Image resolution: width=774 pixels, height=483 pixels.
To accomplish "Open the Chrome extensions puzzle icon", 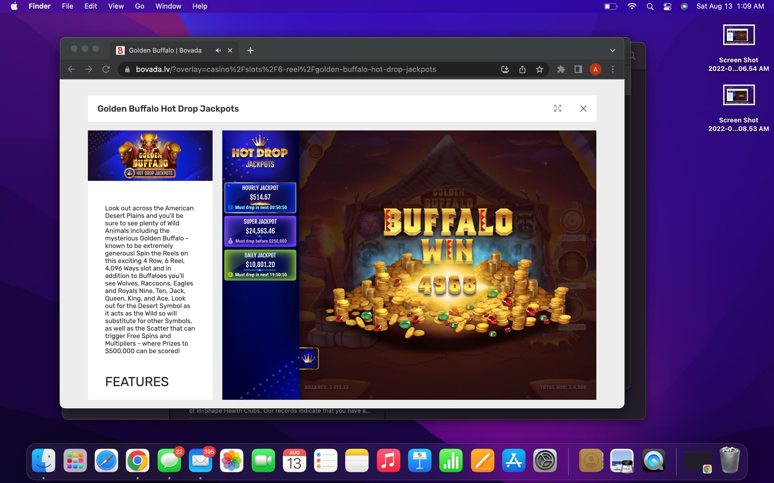I will tap(561, 69).
